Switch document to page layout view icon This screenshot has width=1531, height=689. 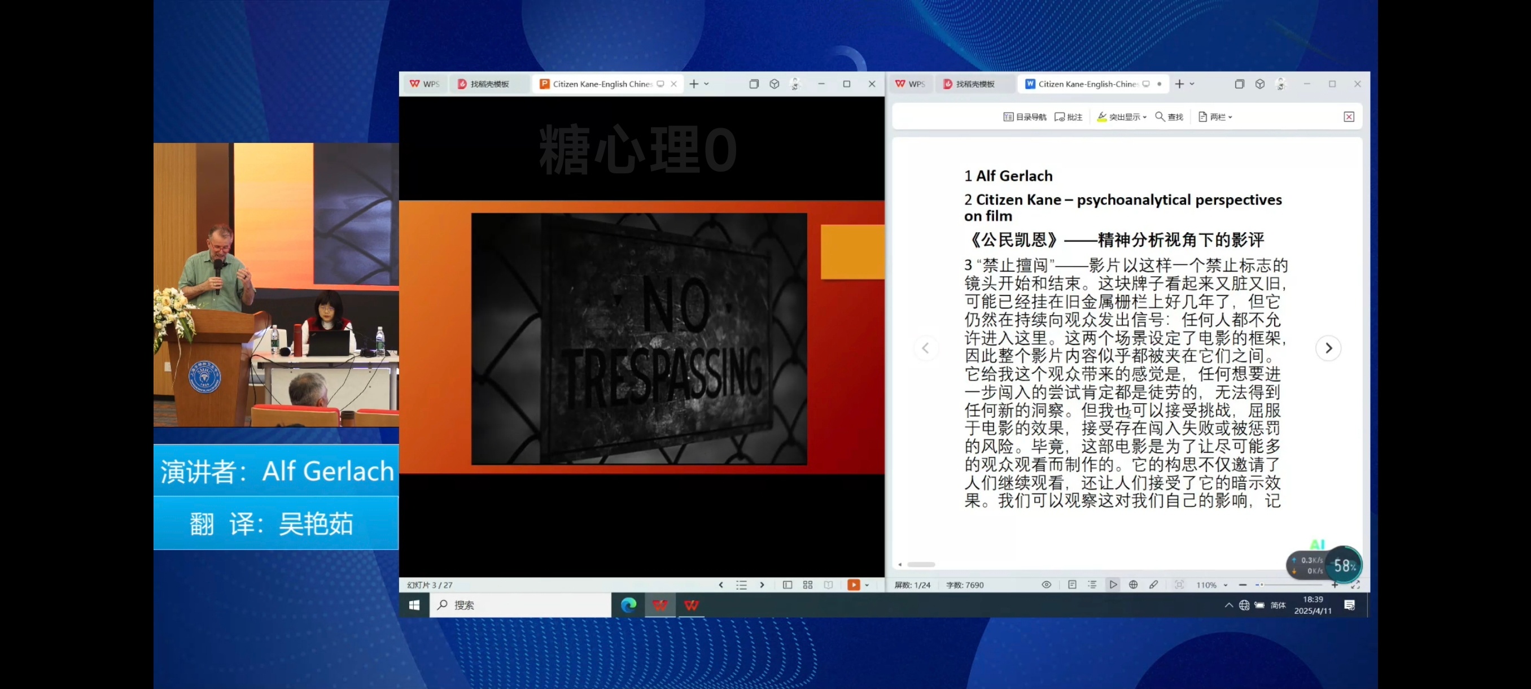(1072, 585)
